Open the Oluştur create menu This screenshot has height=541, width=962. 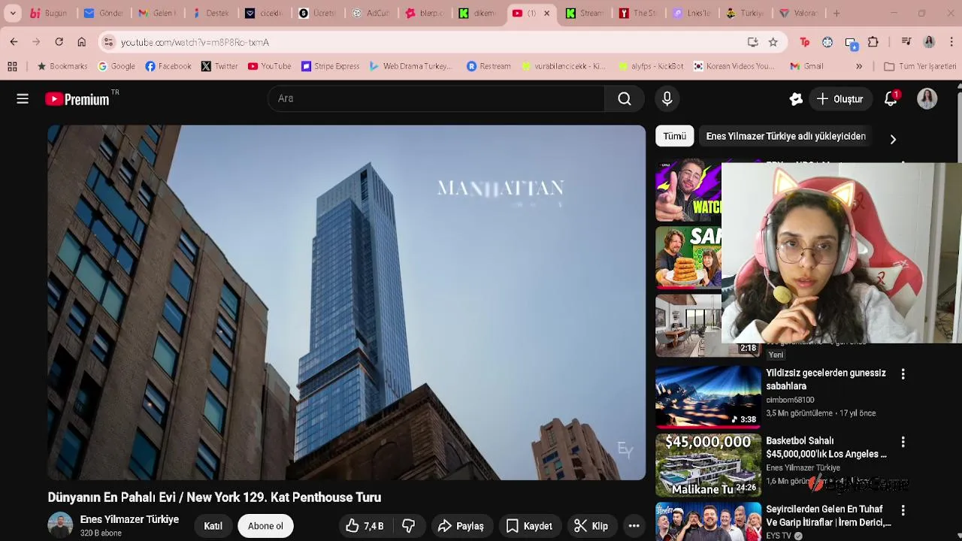840,99
